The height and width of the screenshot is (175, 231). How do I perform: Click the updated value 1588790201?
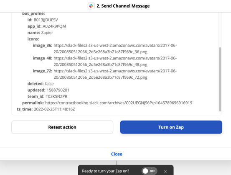coord(58,90)
